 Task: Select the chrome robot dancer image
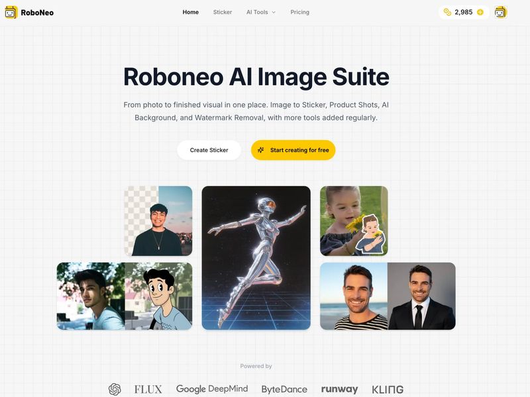click(x=256, y=257)
